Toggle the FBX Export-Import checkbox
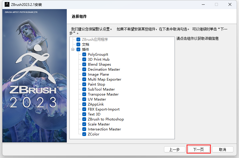This screenshot has height=158, width=239. coord(84,109)
